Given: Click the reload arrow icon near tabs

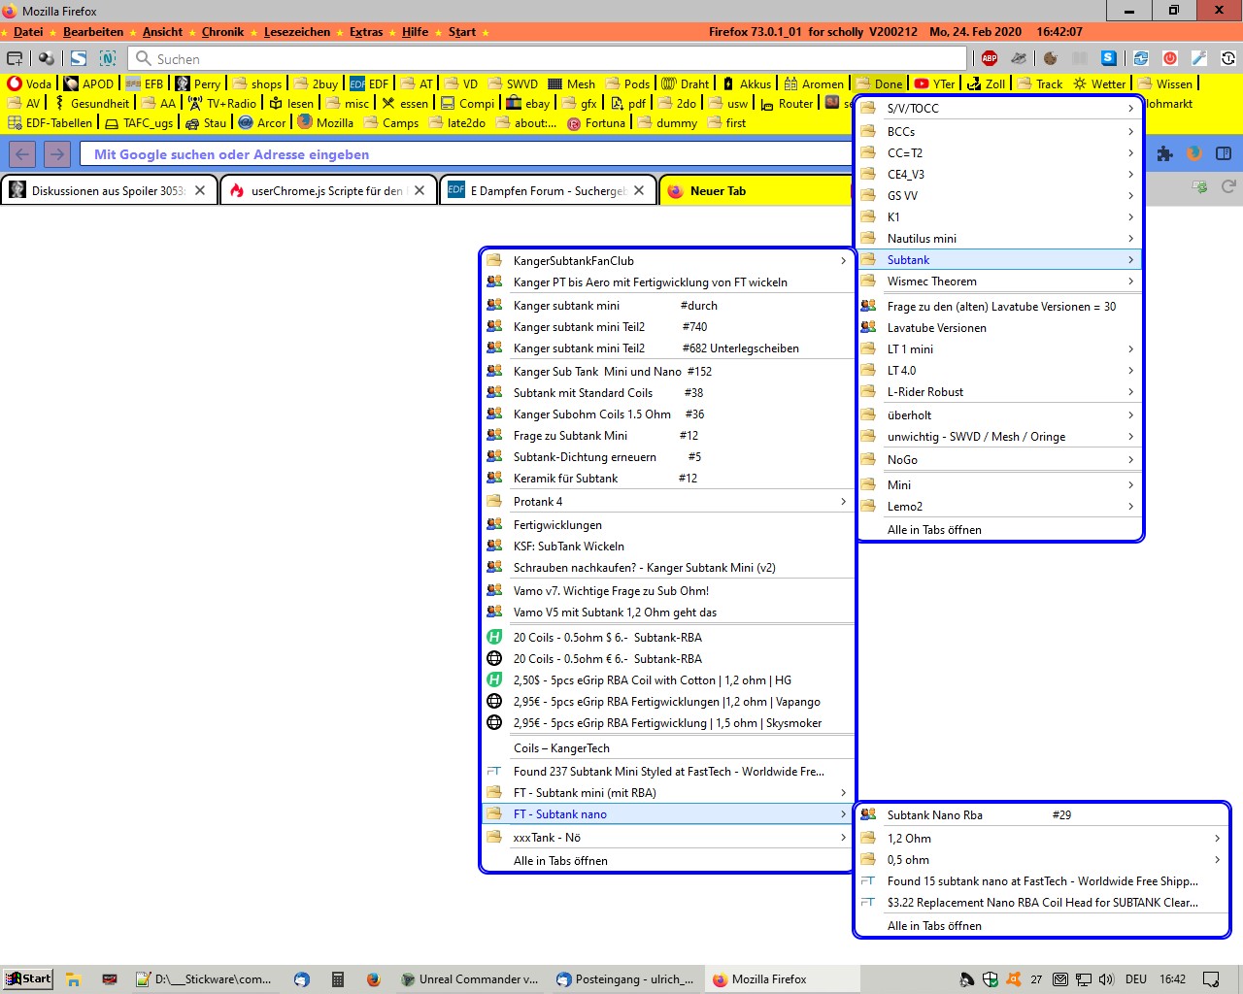Looking at the screenshot, I should [1228, 186].
